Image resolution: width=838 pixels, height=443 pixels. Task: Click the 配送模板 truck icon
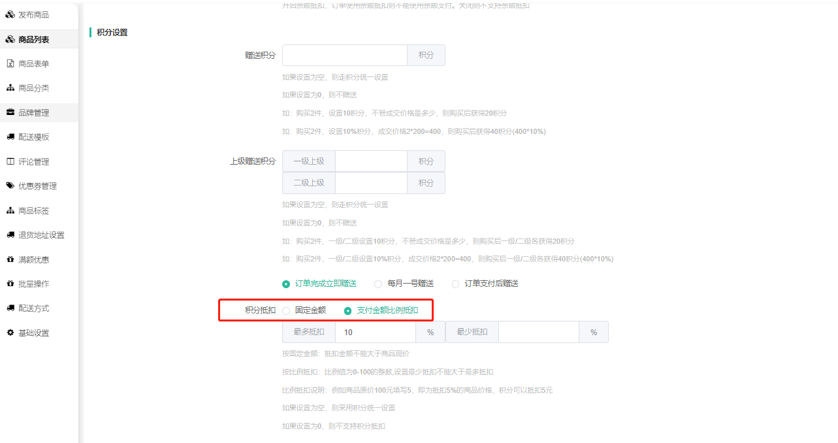coord(10,137)
